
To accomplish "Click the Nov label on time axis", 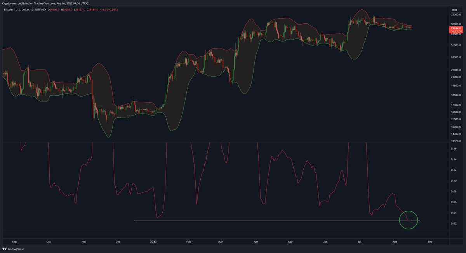I will pos(84,242).
